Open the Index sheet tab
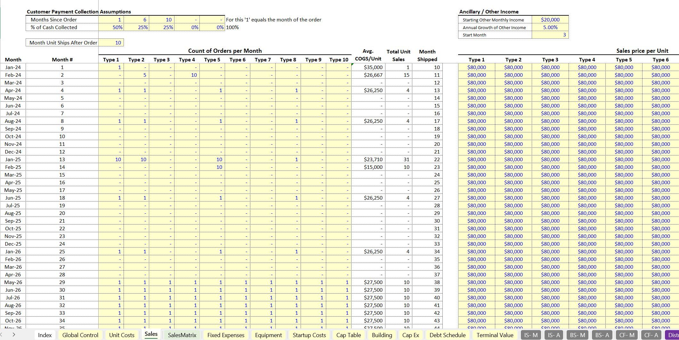 pyautogui.click(x=45, y=335)
